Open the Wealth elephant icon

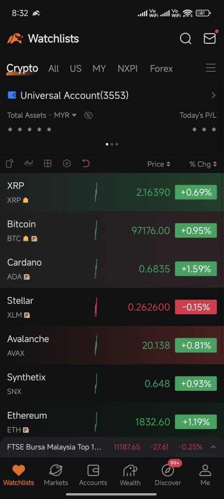tap(130, 470)
